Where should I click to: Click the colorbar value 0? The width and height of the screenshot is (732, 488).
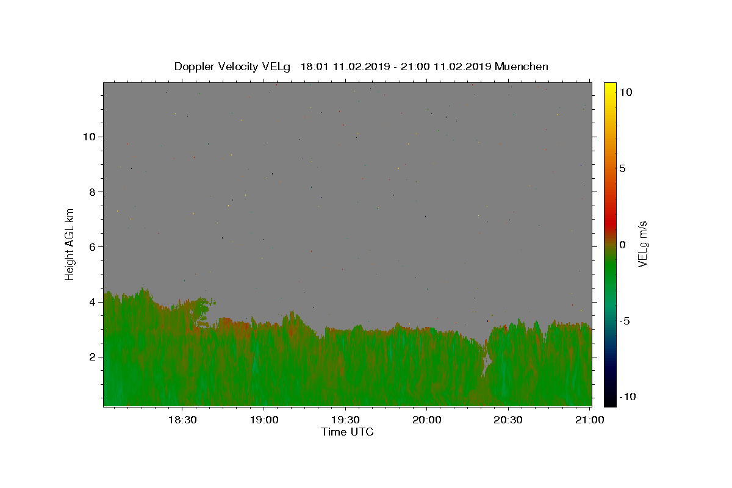[x=622, y=245]
